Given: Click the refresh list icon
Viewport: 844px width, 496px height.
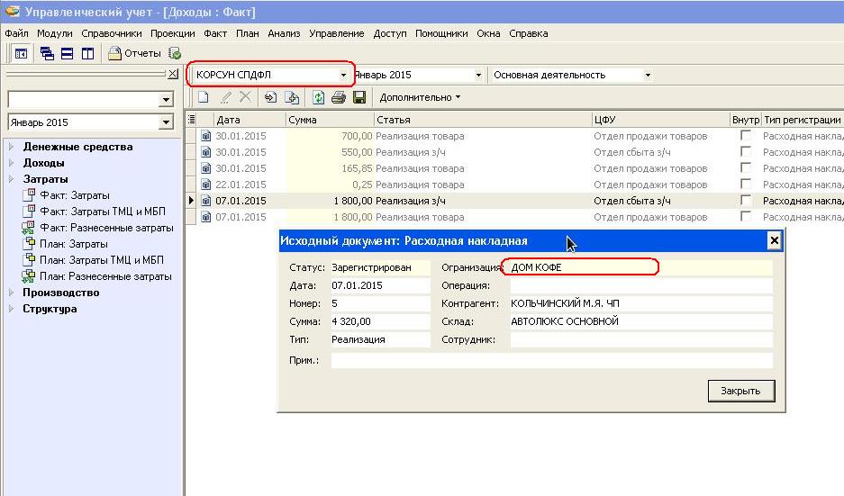Looking at the screenshot, I should (x=319, y=97).
